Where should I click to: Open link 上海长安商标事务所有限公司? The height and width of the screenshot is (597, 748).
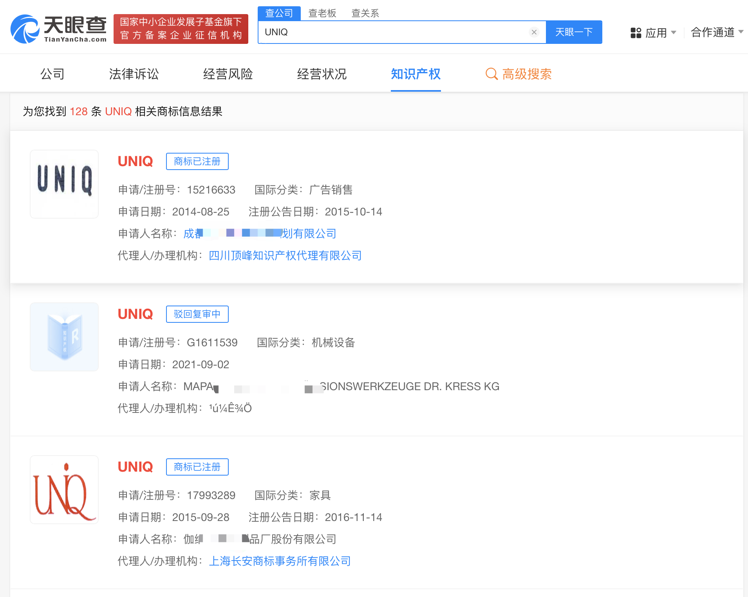[x=280, y=561]
